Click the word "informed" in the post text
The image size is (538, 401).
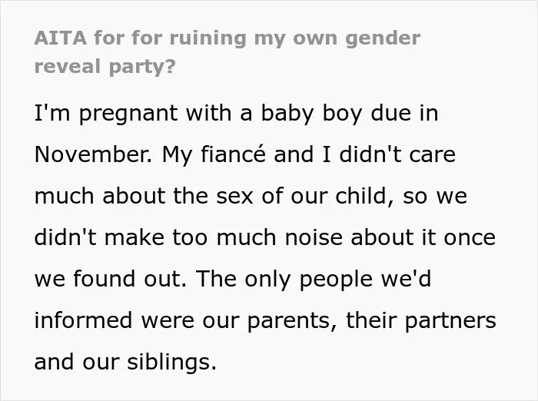[x=83, y=320]
